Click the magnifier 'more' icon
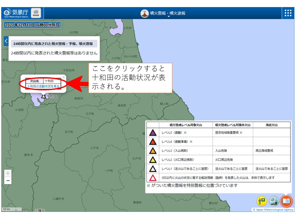Image resolution: width=296 pixels, height=222 pixels. click(x=274, y=201)
